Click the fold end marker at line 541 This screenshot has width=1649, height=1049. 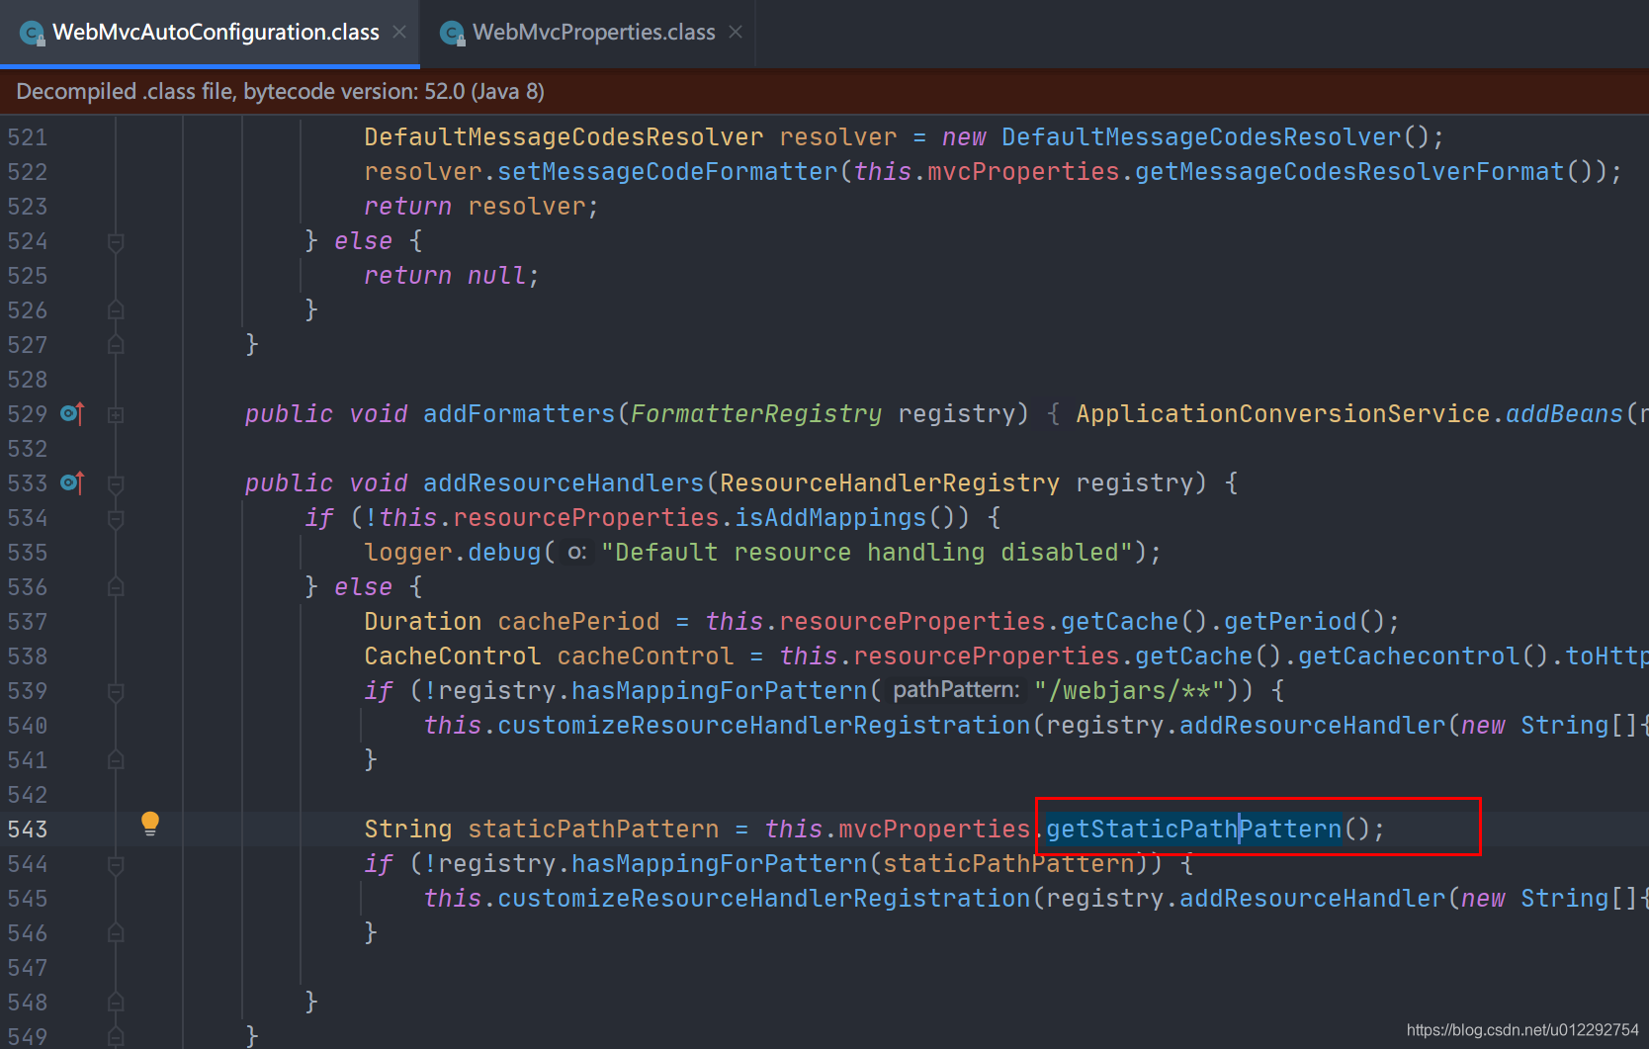coord(116,760)
